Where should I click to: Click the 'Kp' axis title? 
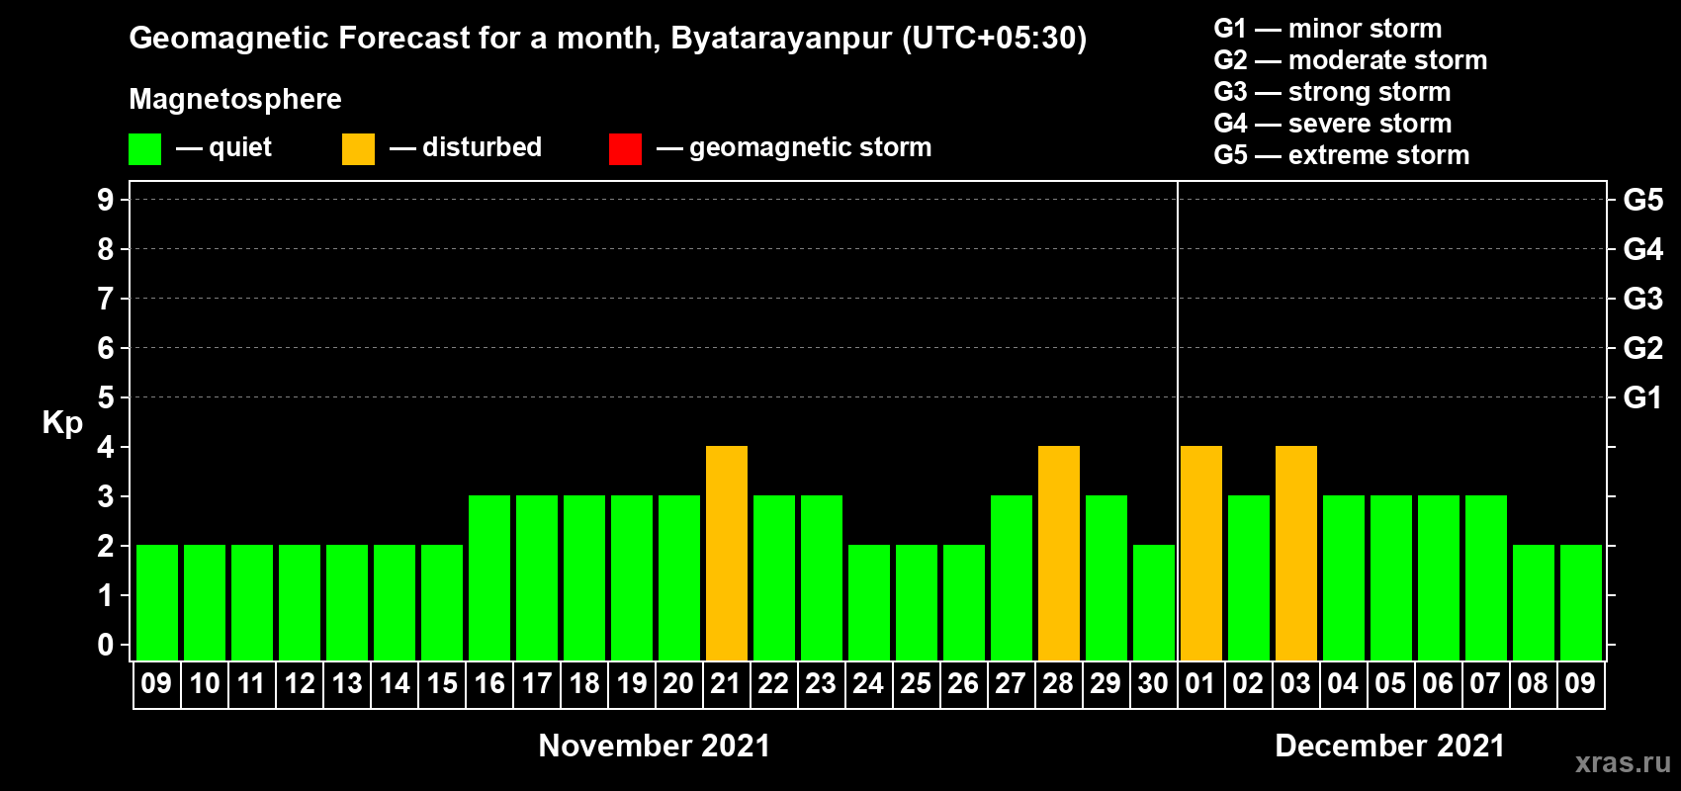click(x=62, y=423)
